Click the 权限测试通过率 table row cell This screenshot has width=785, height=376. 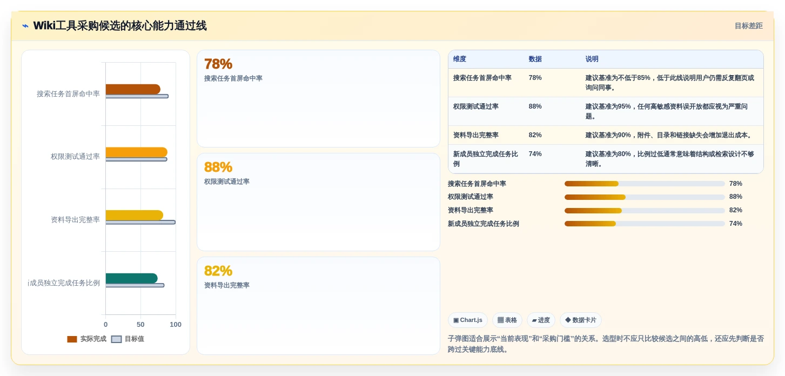pos(486,111)
